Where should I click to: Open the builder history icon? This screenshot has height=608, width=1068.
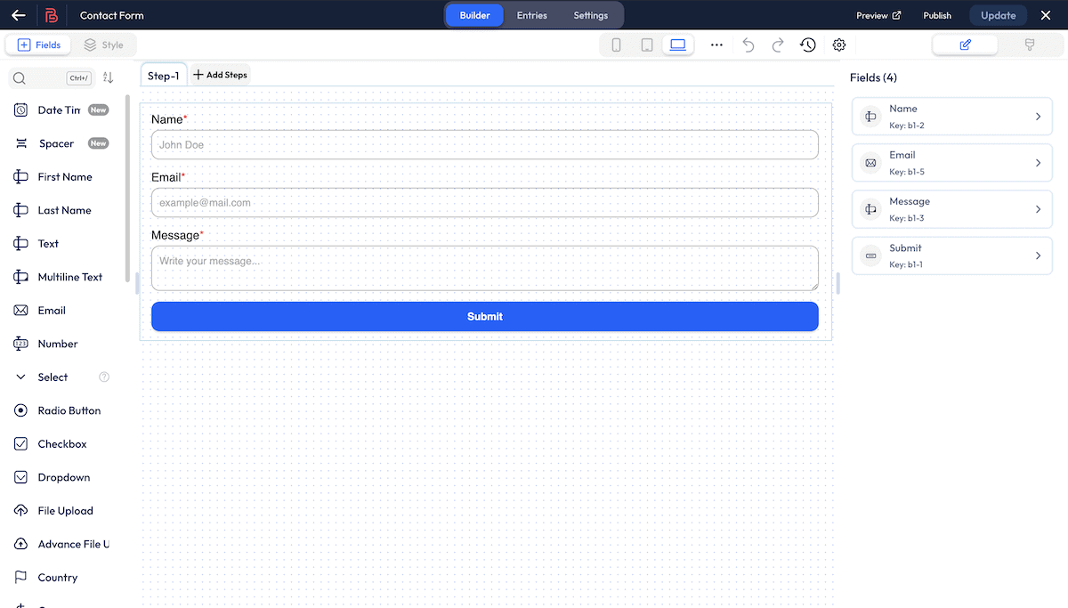[808, 45]
